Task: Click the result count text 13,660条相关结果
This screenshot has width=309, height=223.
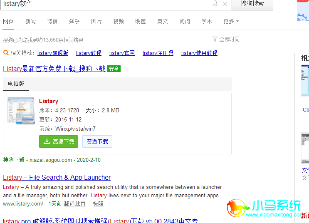Action: [x=63, y=40]
